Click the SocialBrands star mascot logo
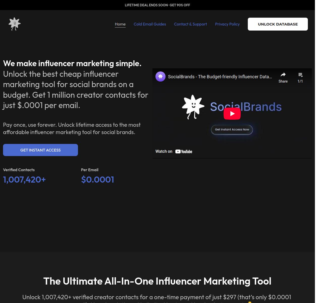Screen dimensions: 323x303 pos(15,24)
